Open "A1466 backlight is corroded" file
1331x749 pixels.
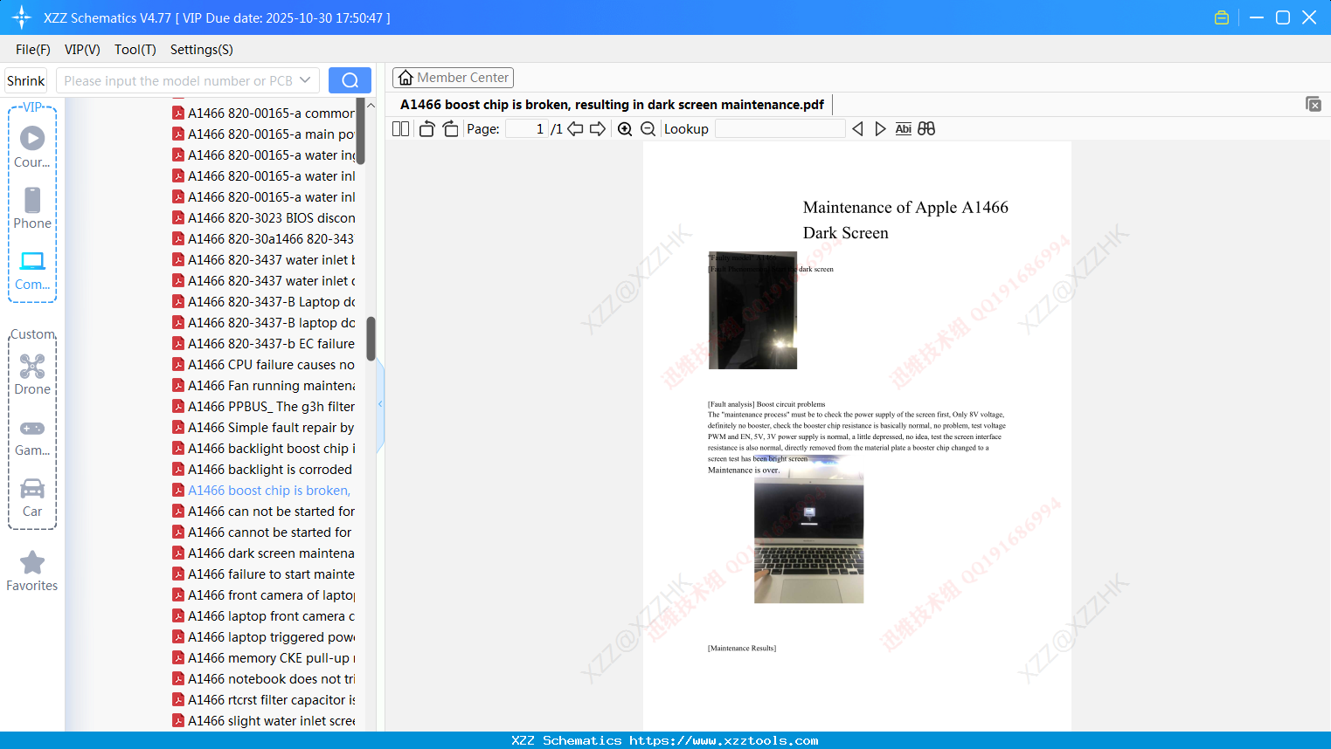(263, 470)
